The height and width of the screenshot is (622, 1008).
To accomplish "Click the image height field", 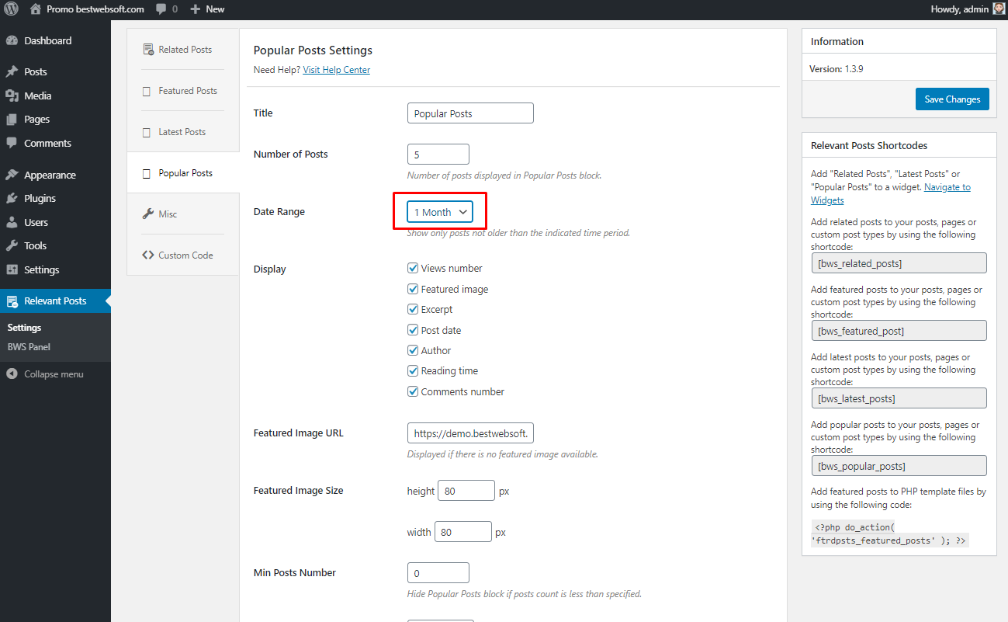I will click(466, 491).
